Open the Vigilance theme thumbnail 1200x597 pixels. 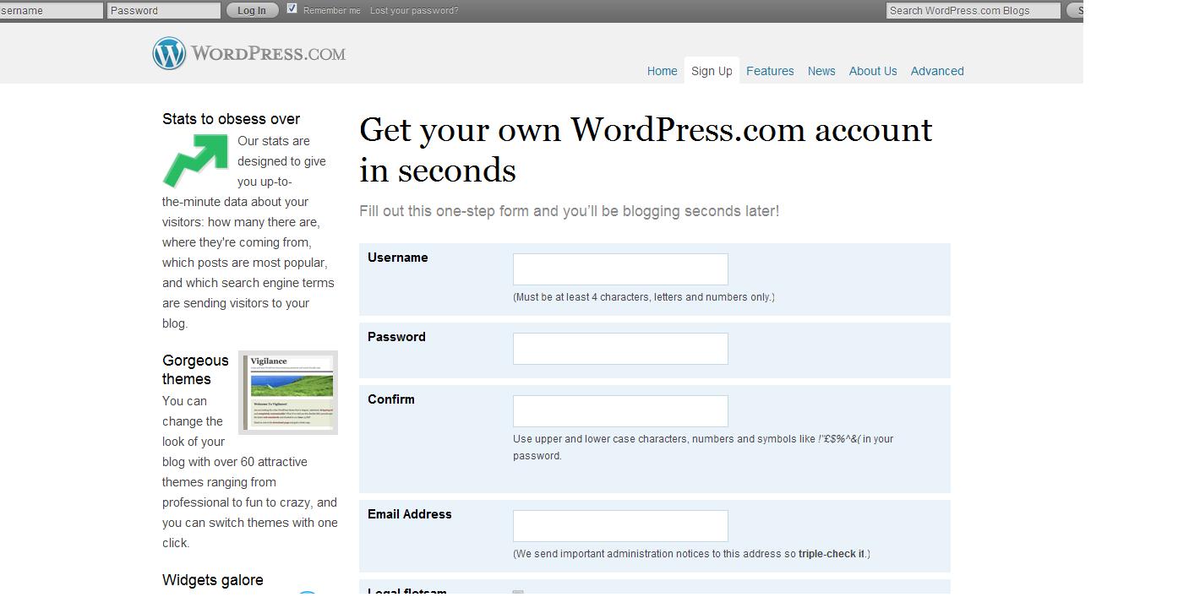(x=288, y=393)
